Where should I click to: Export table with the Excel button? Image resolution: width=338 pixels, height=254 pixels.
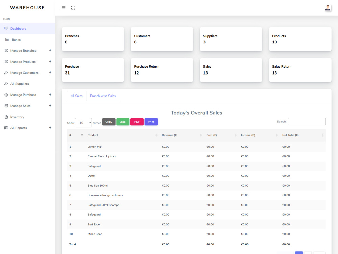123,122
